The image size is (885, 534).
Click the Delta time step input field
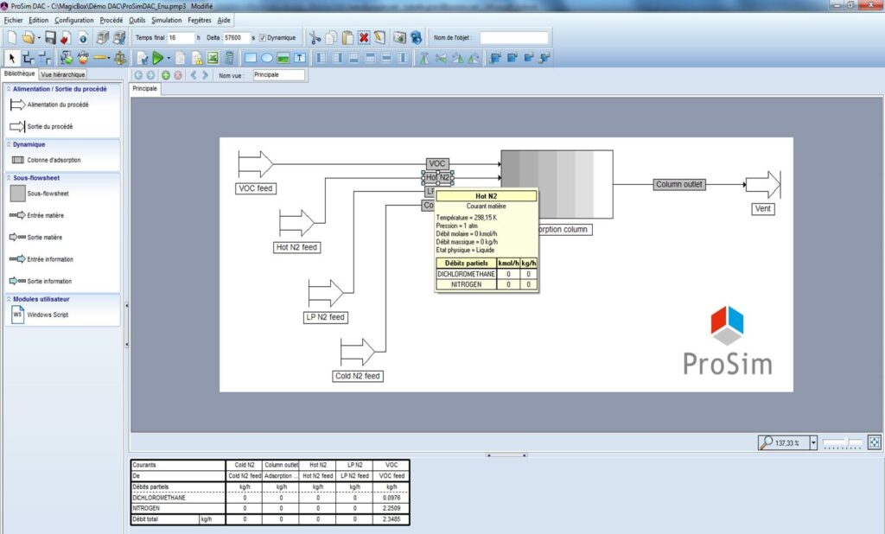pyautogui.click(x=237, y=38)
